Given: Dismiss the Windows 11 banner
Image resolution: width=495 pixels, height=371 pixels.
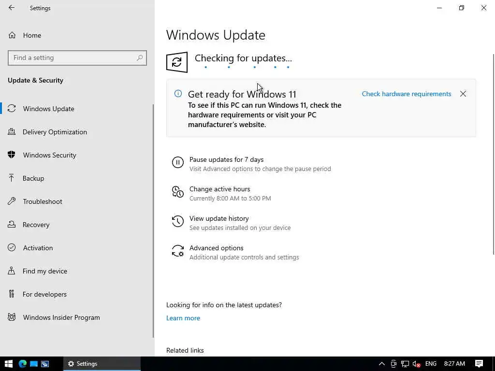Looking at the screenshot, I should coord(463,94).
